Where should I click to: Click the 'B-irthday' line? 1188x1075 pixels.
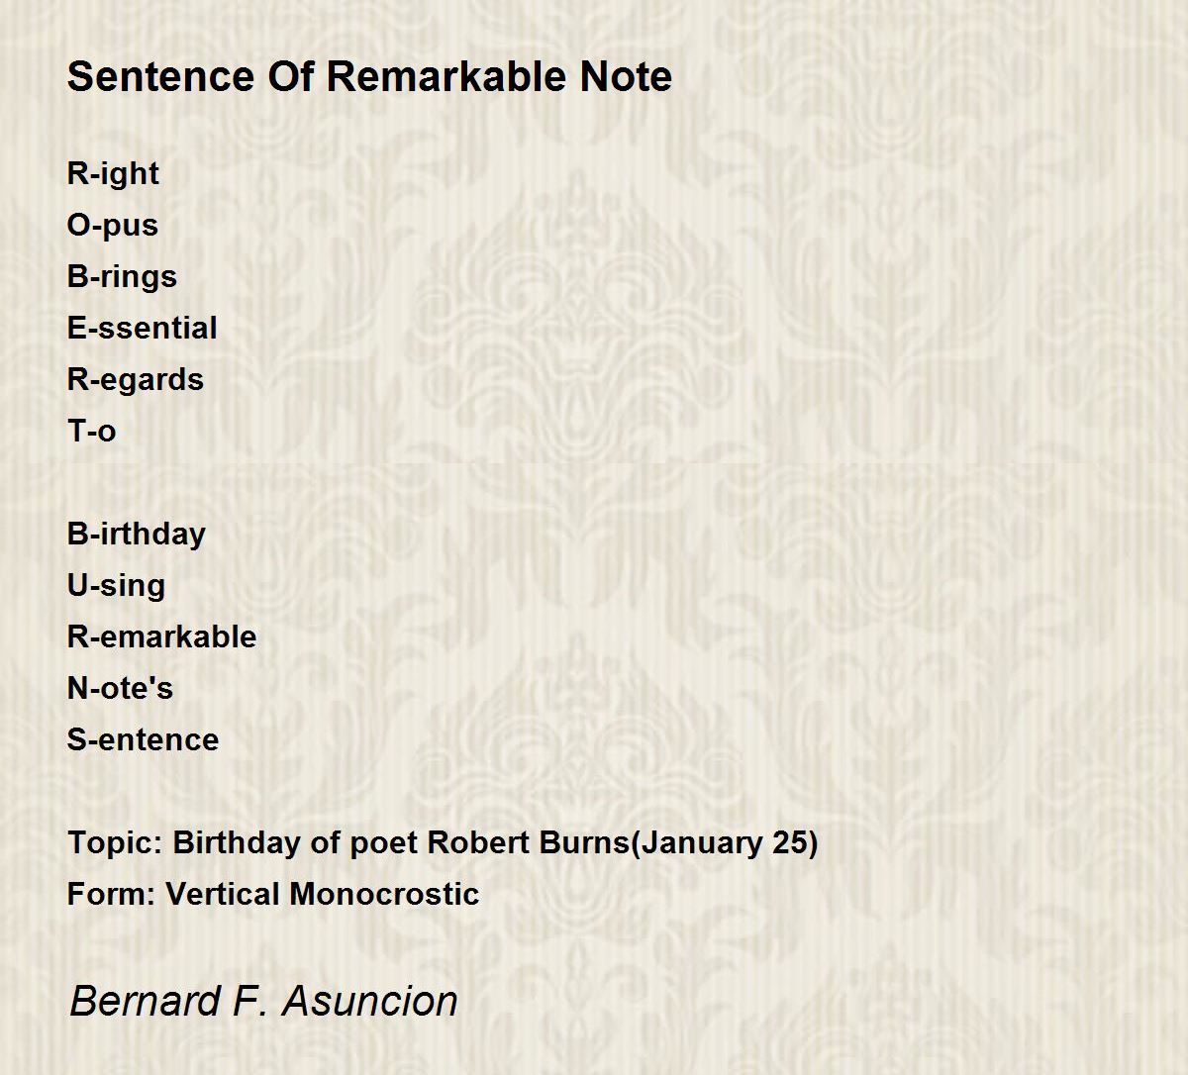(137, 535)
